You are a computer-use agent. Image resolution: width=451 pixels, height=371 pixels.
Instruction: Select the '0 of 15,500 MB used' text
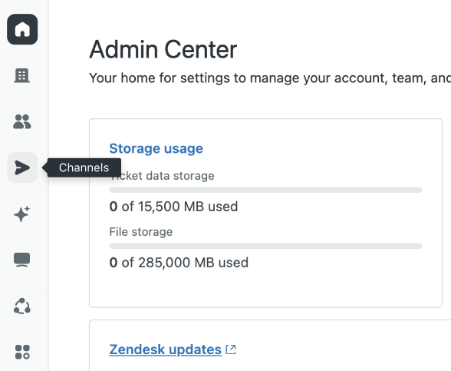click(173, 207)
